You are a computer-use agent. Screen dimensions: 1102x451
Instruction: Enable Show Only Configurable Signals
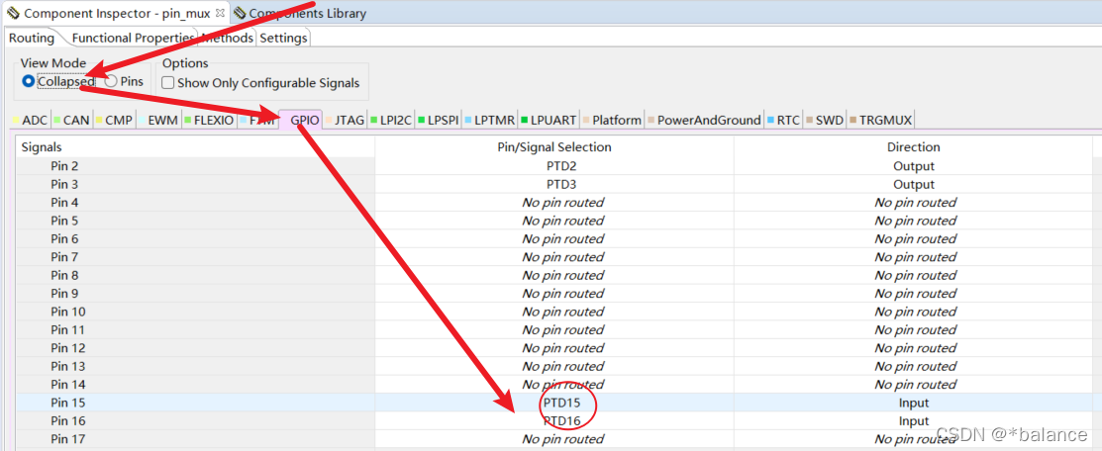click(x=168, y=83)
